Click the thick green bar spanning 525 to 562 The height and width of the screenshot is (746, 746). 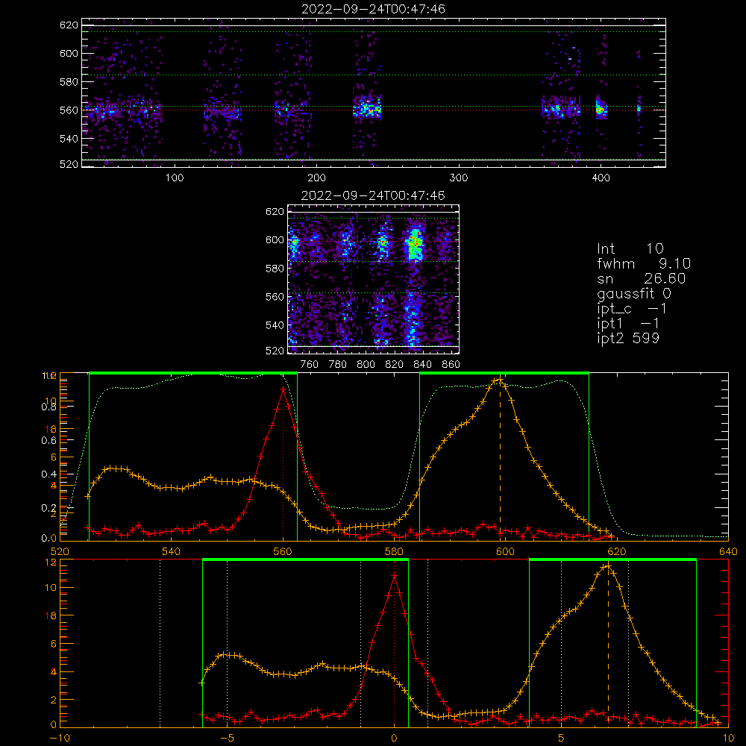(193, 373)
